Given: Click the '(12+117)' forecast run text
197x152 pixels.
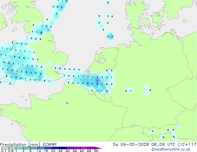Looking at the screenshot, I should pos(187,145).
